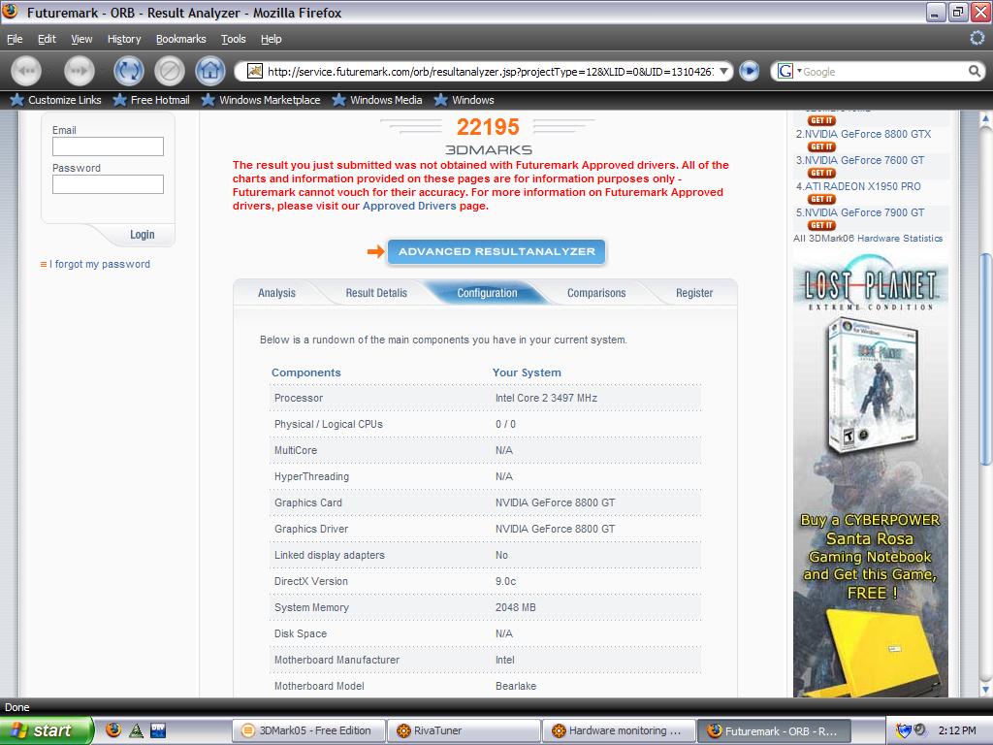Viewport: 993px width, 745px height.
Task: Open the Google search engine selector
Action: [788, 71]
